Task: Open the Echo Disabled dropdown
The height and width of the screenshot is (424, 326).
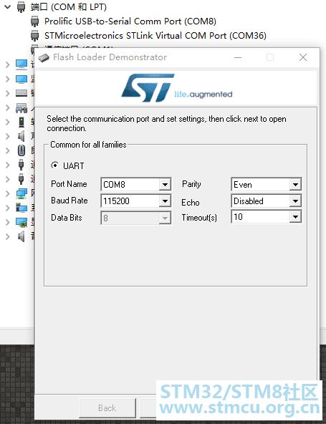Action: point(295,201)
